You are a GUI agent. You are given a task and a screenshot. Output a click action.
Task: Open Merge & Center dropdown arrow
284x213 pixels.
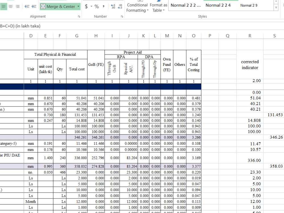click(78, 7)
